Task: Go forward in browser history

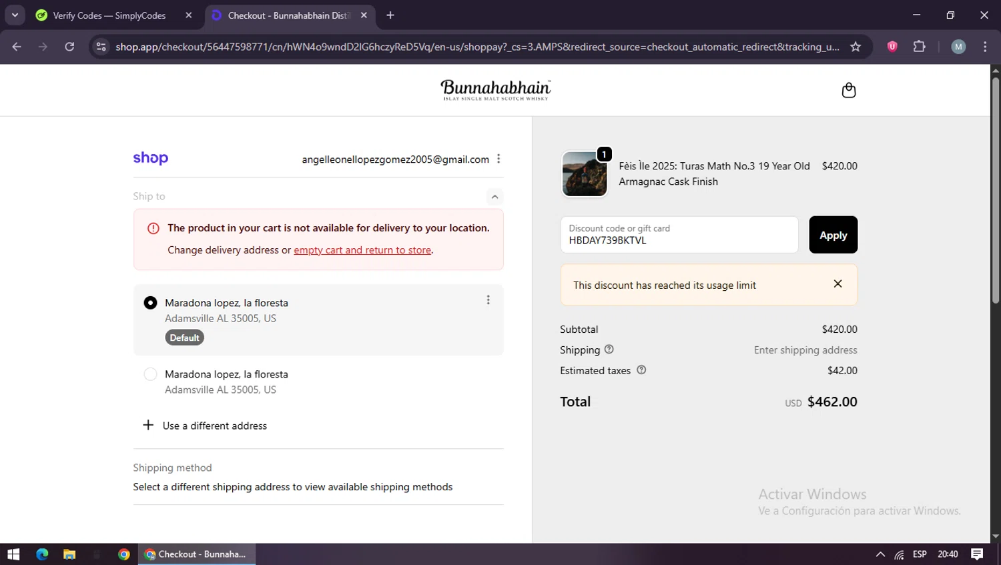Action: tap(43, 47)
